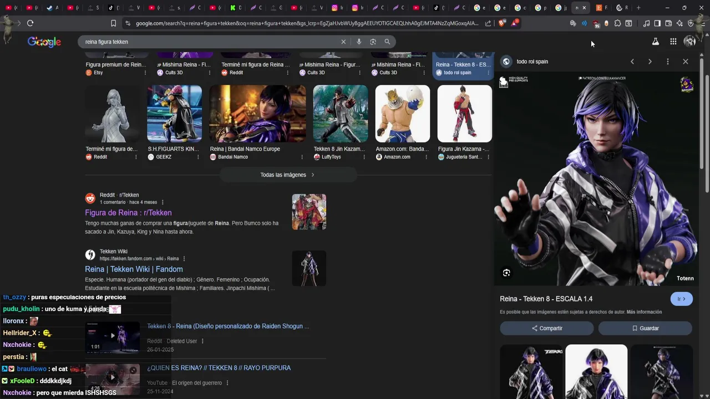Viewport: 710px width, 399px height.
Task: Clear the search box with the X
Action: 343,42
